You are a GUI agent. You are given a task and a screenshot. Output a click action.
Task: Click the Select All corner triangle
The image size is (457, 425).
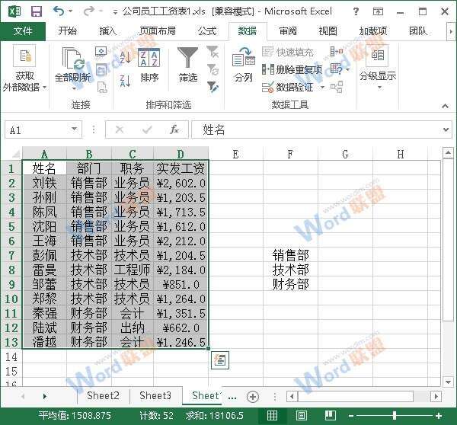click(15, 154)
